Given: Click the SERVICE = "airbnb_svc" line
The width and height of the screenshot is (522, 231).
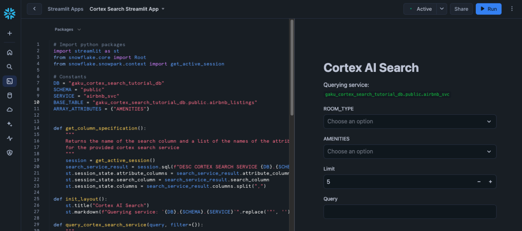Looking at the screenshot, I should (86, 96).
